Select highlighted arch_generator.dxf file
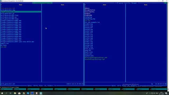Screen dimensions: 169x95 21,12
